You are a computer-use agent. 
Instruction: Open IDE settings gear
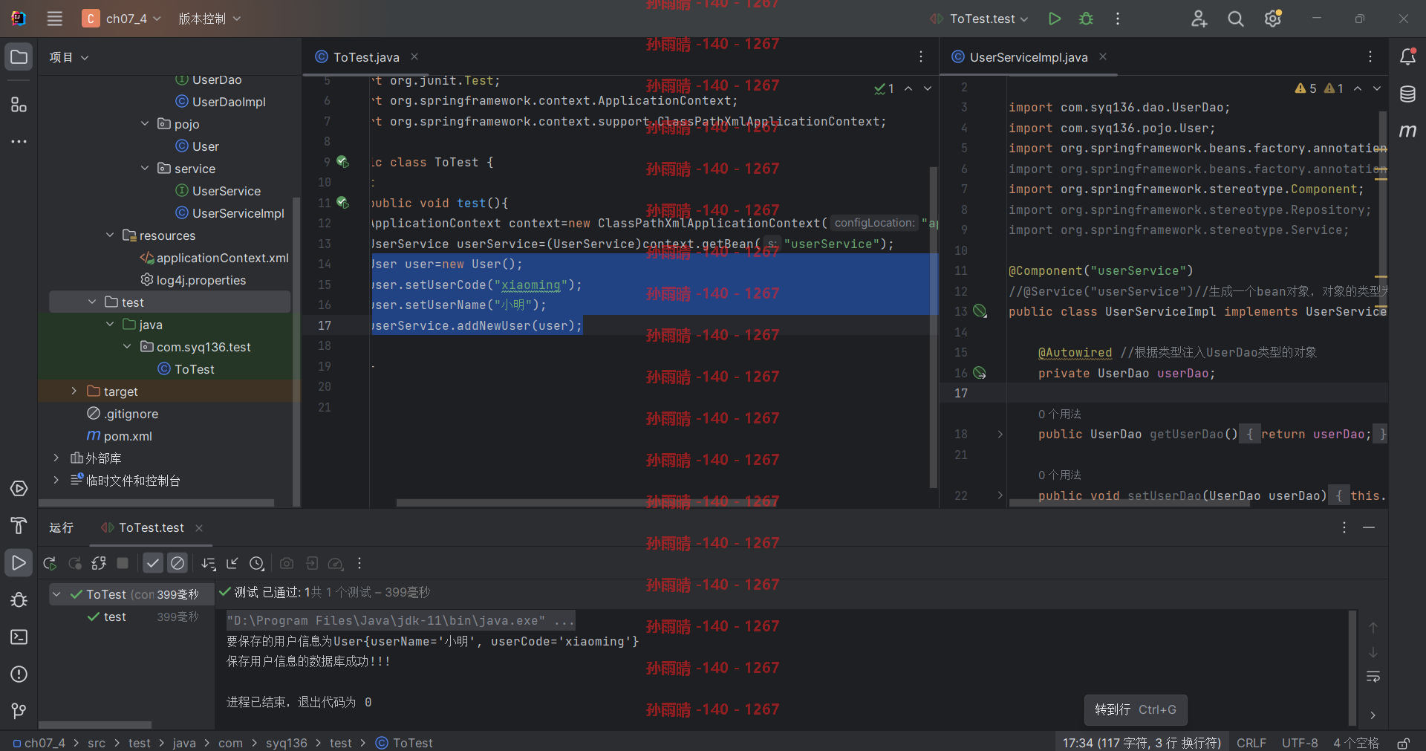(x=1273, y=19)
